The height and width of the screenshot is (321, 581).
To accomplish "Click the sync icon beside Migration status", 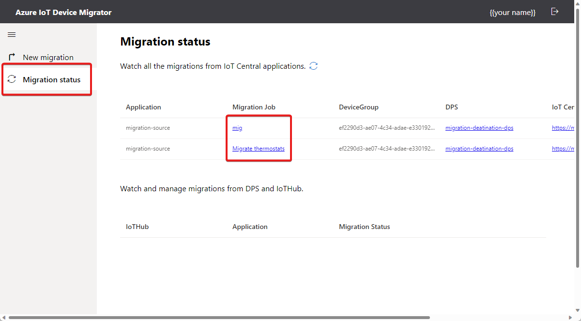I will click(12, 79).
